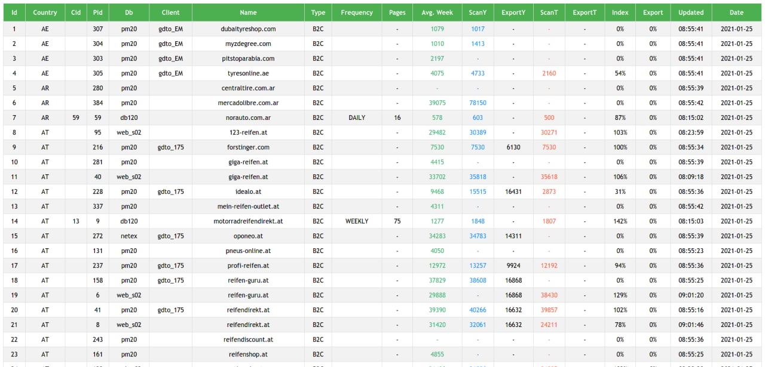The image size is (765, 367).
Task: Click the netex Db cell
Action: (x=129, y=236)
